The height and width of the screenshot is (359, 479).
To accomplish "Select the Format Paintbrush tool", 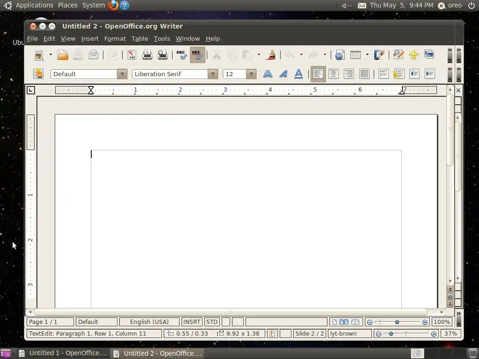I will [x=271, y=55].
